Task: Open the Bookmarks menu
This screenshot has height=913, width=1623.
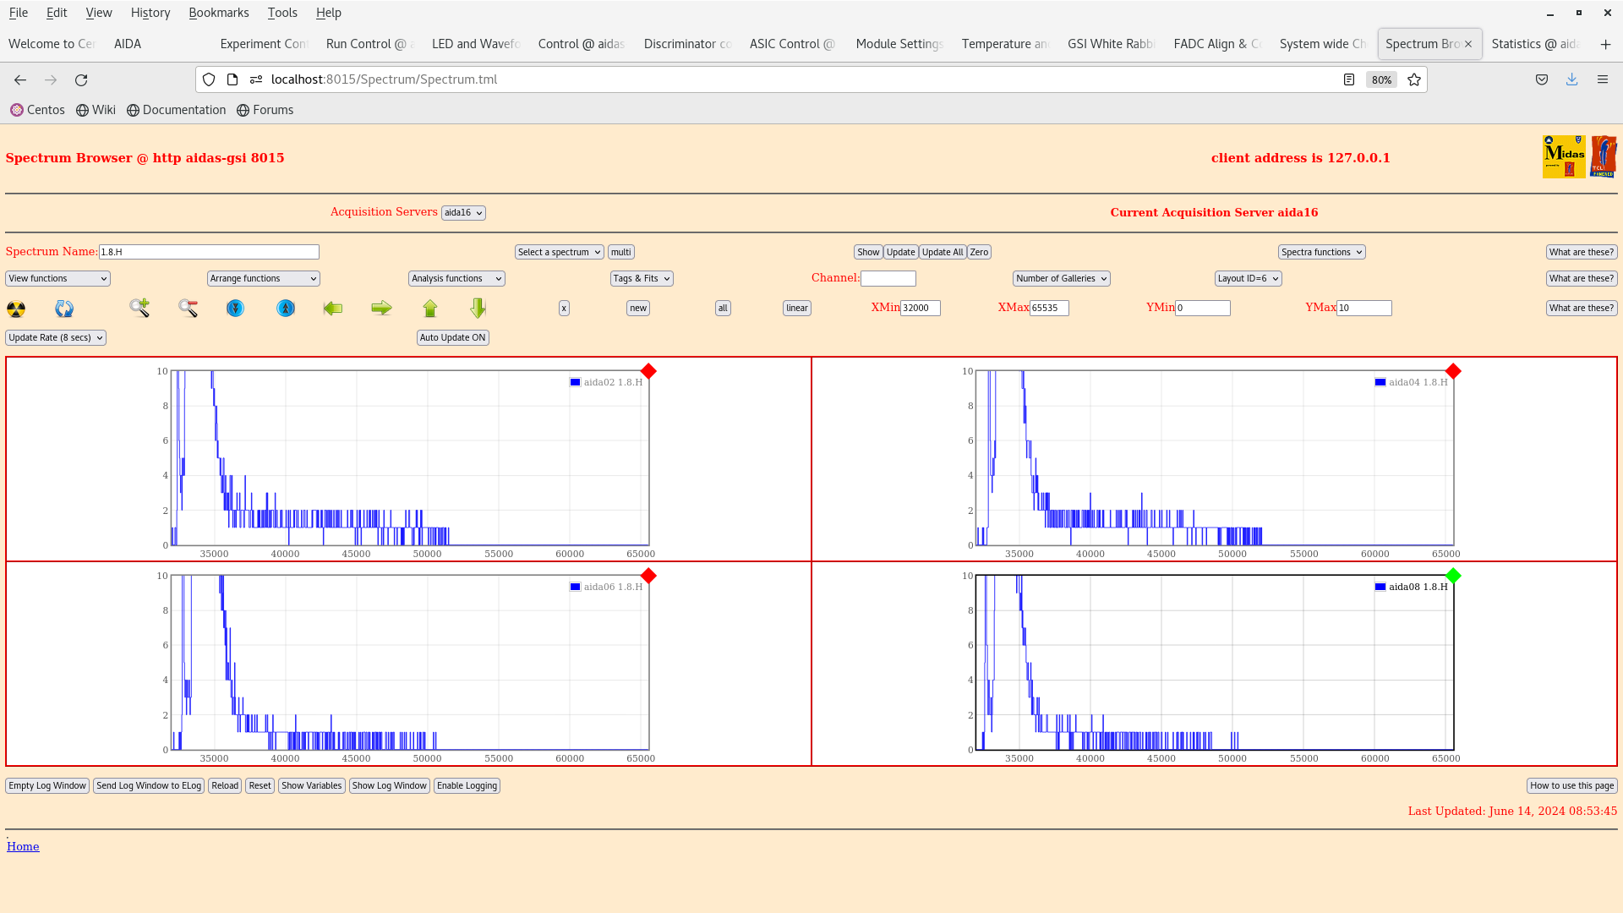Action: [x=218, y=13]
